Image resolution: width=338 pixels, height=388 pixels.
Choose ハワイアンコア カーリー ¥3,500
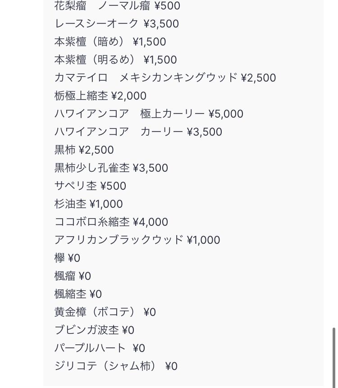click(x=138, y=132)
